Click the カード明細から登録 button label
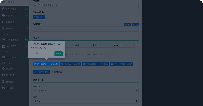203x106 pixels. 123,64
